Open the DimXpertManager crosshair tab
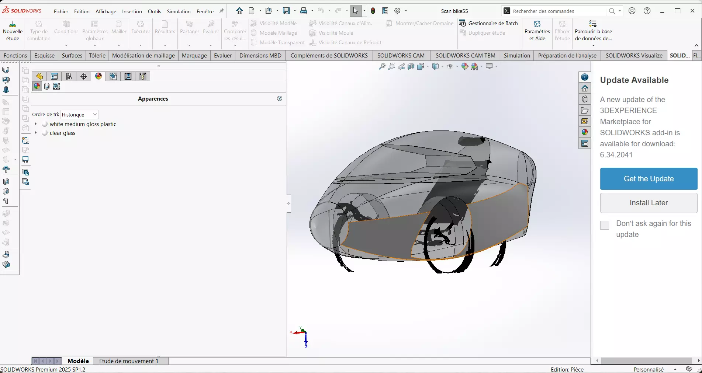The width and height of the screenshot is (702, 373). (84, 76)
